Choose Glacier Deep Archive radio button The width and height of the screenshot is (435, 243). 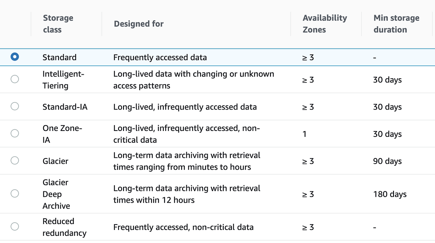point(15,194)
